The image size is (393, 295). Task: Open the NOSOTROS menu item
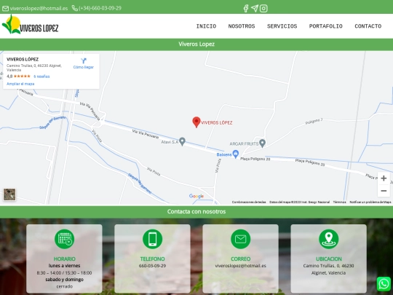242,26
